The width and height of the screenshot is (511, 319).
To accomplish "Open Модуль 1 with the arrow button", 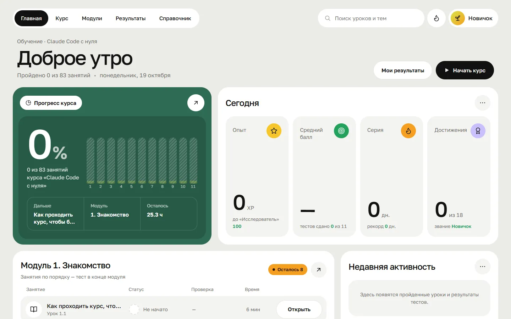I will click(319, 270).
